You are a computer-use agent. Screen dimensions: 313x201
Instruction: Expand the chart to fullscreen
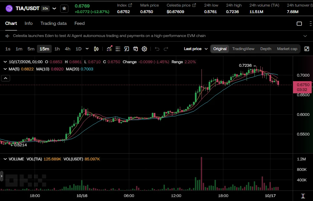(307, 49)
